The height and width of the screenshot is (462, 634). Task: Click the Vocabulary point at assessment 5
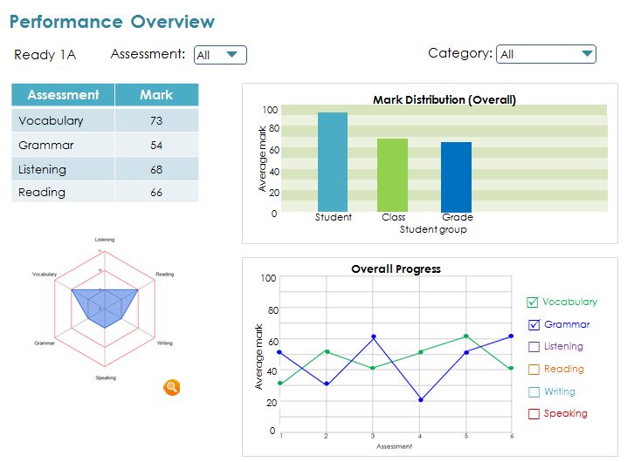(466, 336)
